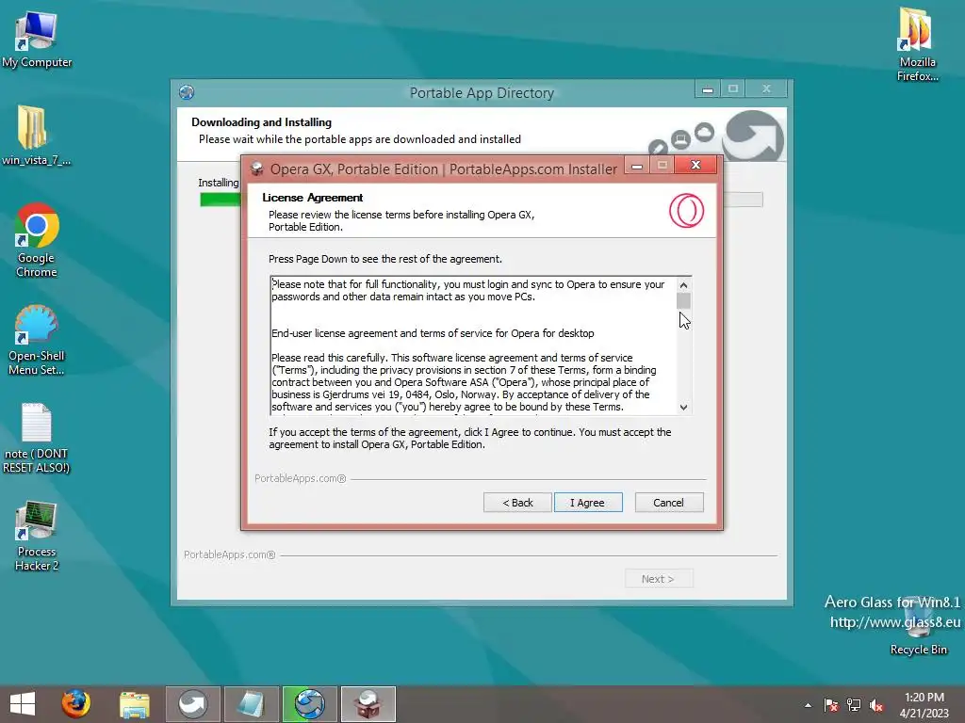
Task: Click the I Agree button
Action: pos(588,503)
